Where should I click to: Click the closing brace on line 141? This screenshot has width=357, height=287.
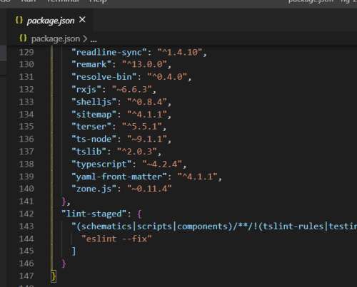pyautogui.click(x=64, y=202)
